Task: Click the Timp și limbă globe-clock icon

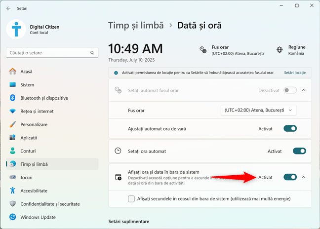Action: coord(13,164)
